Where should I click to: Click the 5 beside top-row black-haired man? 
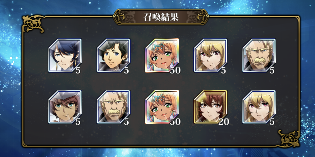point(127,70)
